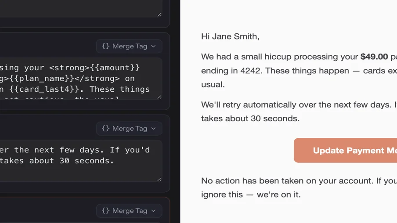Viewport: 397px width, 223px height.
Task: Click the bold $49.00 amount in the preview
Action: (x=374, y=57)
